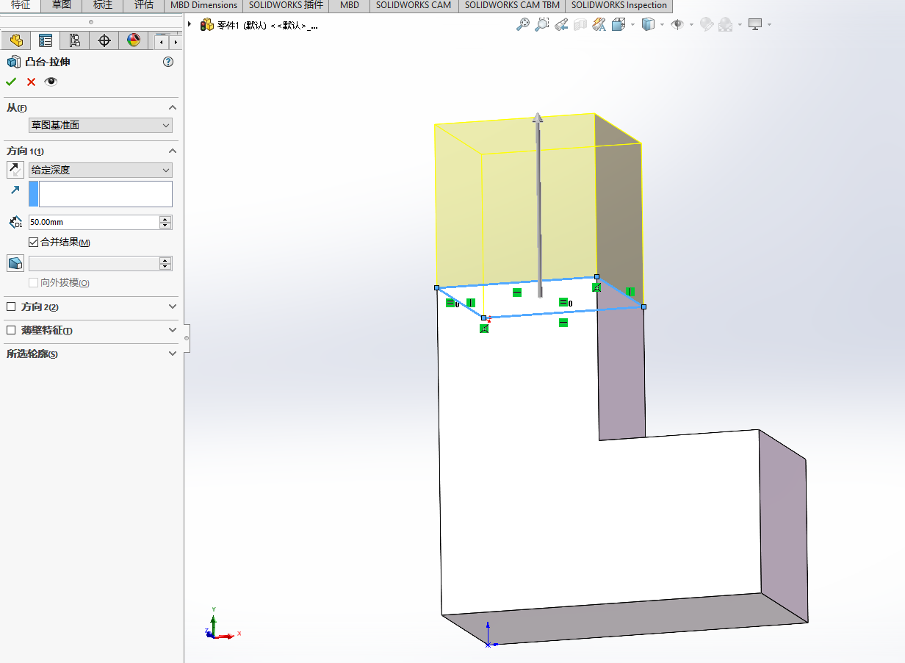The image size is (905, 663).
Task: Enable 方向 2 checkbox
Action: click(10, 307)
